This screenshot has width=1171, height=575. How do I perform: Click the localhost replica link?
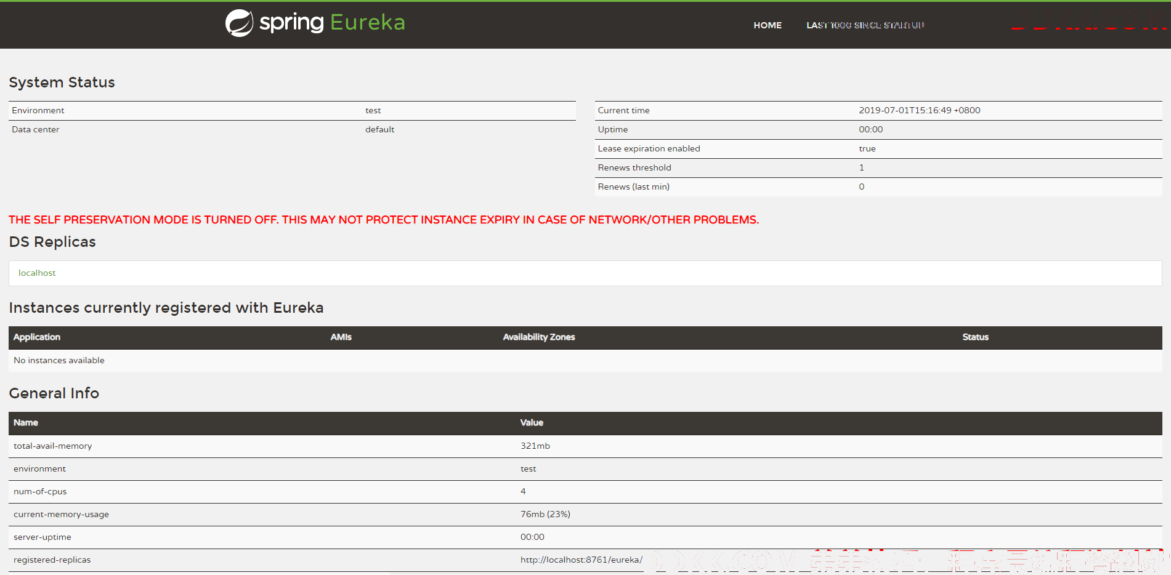(x=37, y=273)
